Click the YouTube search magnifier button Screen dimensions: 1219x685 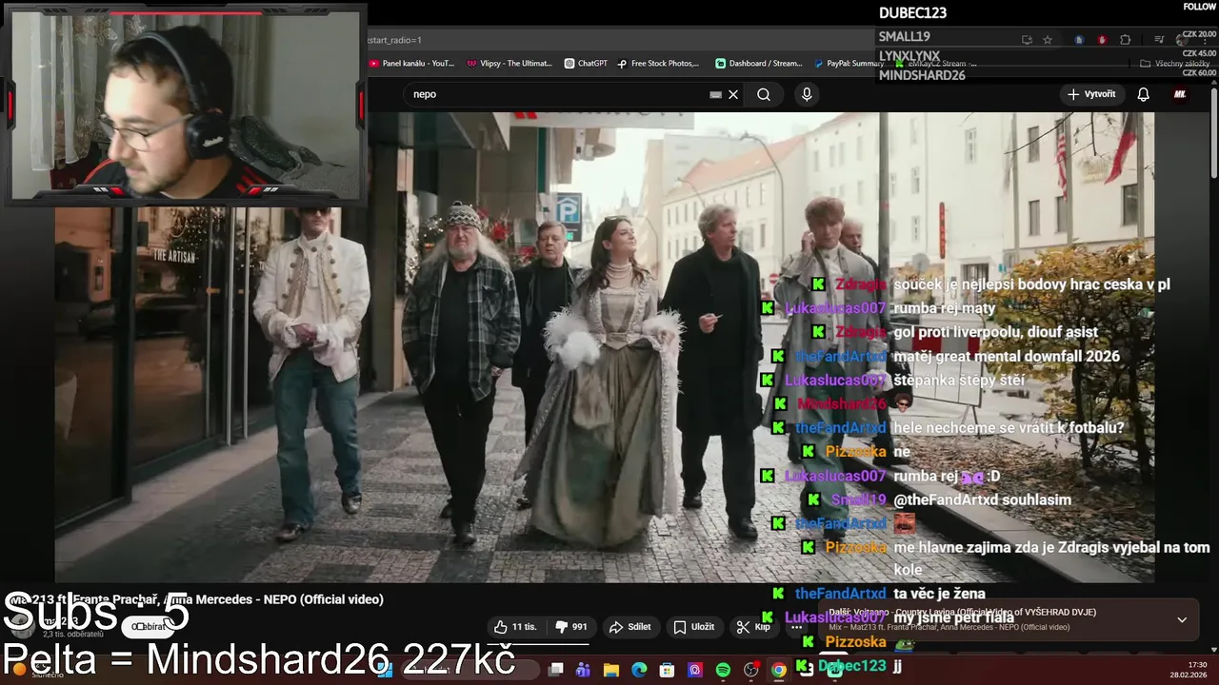(764, 94)
